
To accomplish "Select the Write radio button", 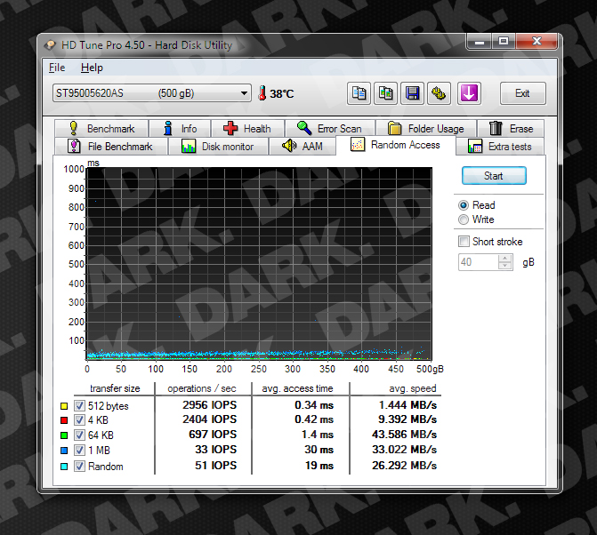I will pos(464,220).
